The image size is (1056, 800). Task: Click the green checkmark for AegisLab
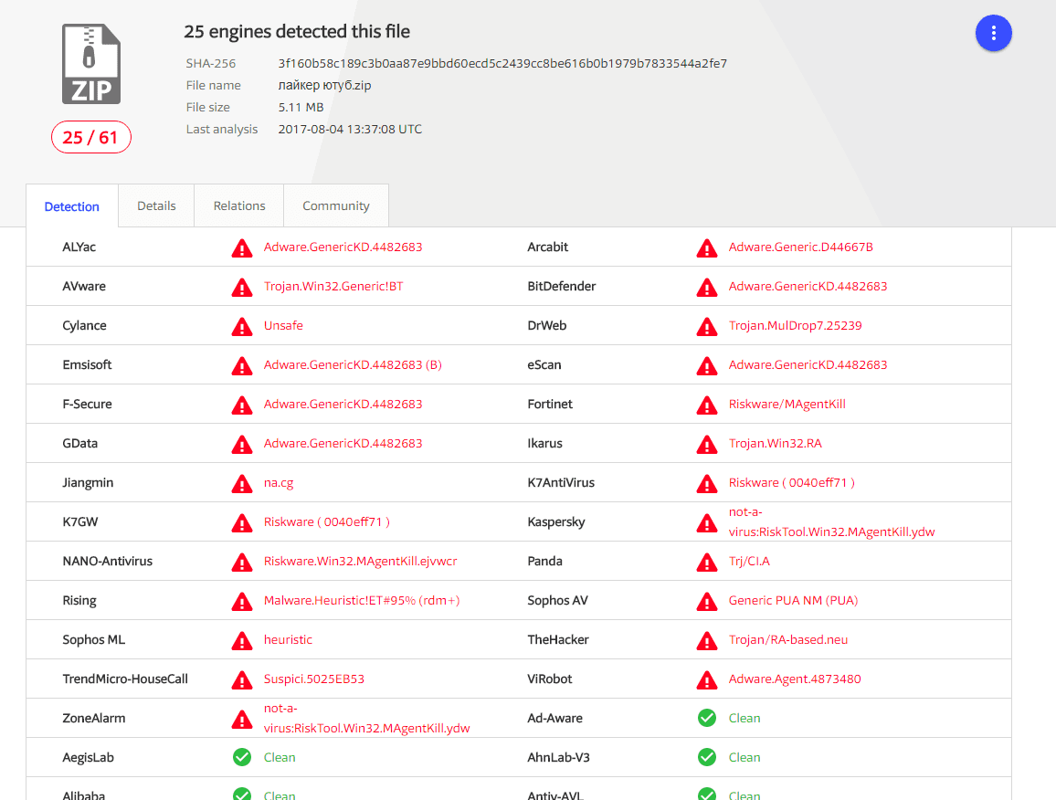[x=241, y=758]
